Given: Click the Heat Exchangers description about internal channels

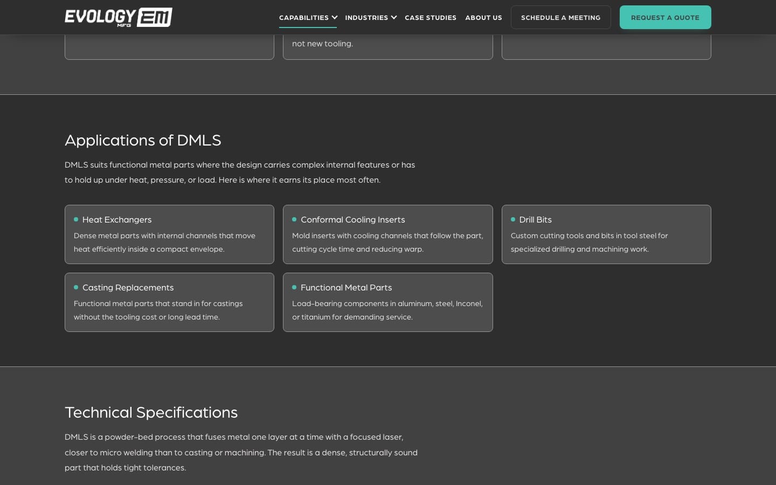Looking at the screenshot, I should click(x=164, y=242).
